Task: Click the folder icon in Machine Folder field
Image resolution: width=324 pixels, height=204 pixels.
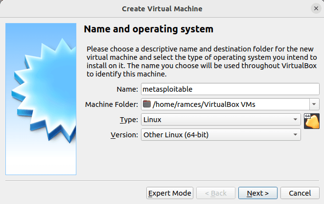Action: (x=147, y=104)
